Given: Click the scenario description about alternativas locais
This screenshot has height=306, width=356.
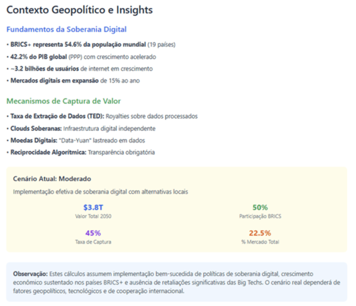Looking at the screenshot, I should [x=100, y=192].
